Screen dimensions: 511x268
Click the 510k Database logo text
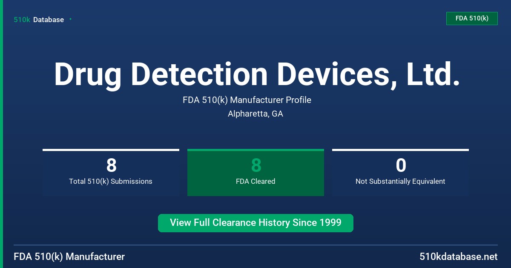[x=39, y=20]
